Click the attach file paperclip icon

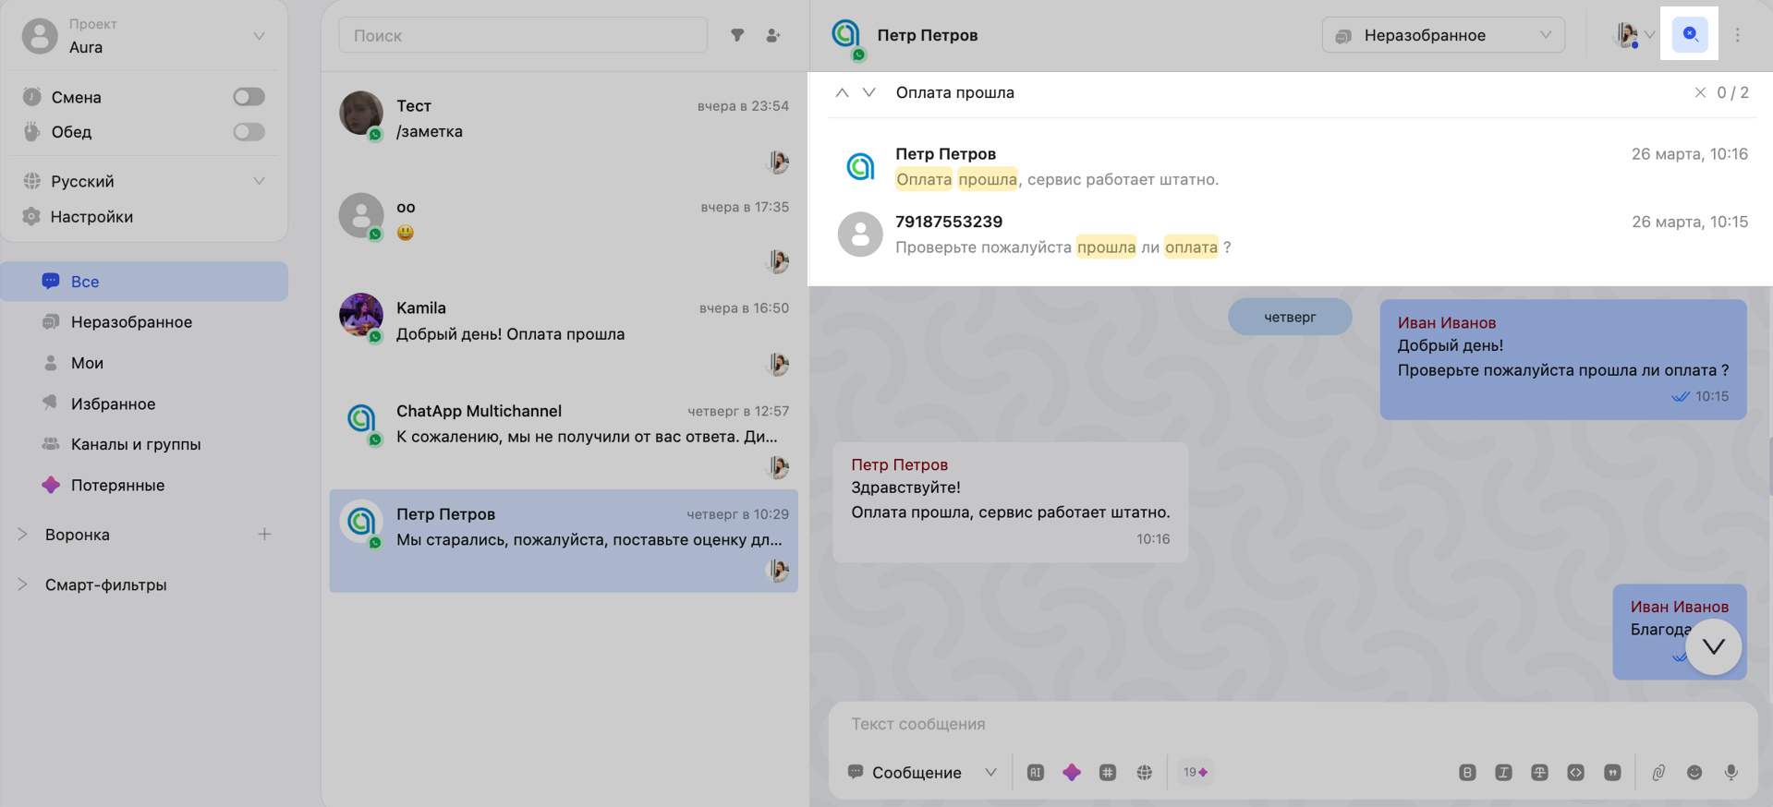(1658, 773)
